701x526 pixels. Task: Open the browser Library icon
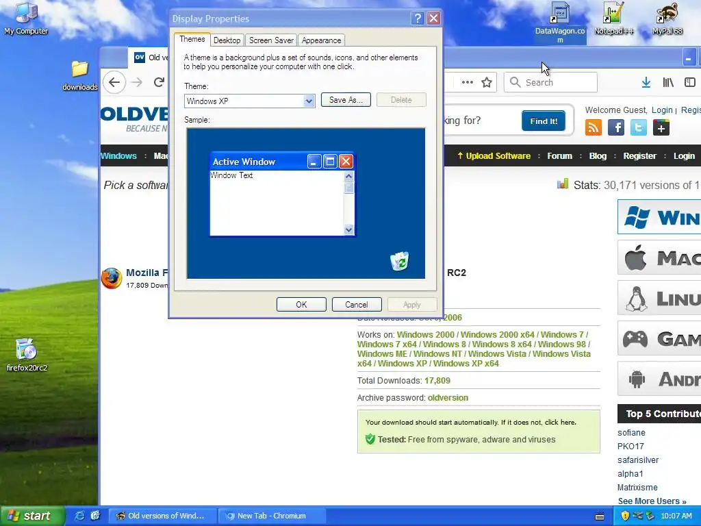point(668,82)
